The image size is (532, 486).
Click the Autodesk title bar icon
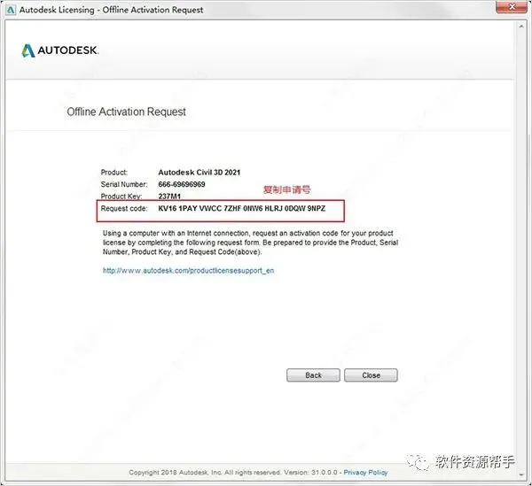[x=12, y=10]
